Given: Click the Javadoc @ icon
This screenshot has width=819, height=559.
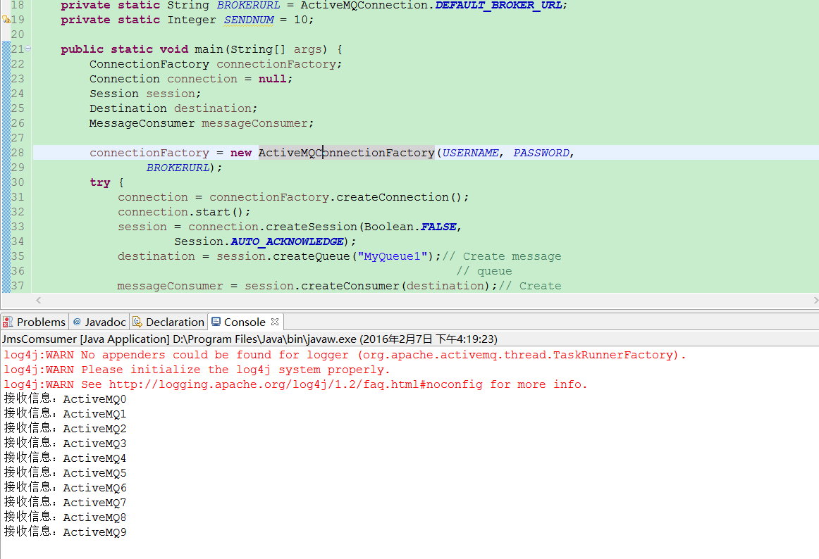Looking at the screenshot, I should pos(77,322).
